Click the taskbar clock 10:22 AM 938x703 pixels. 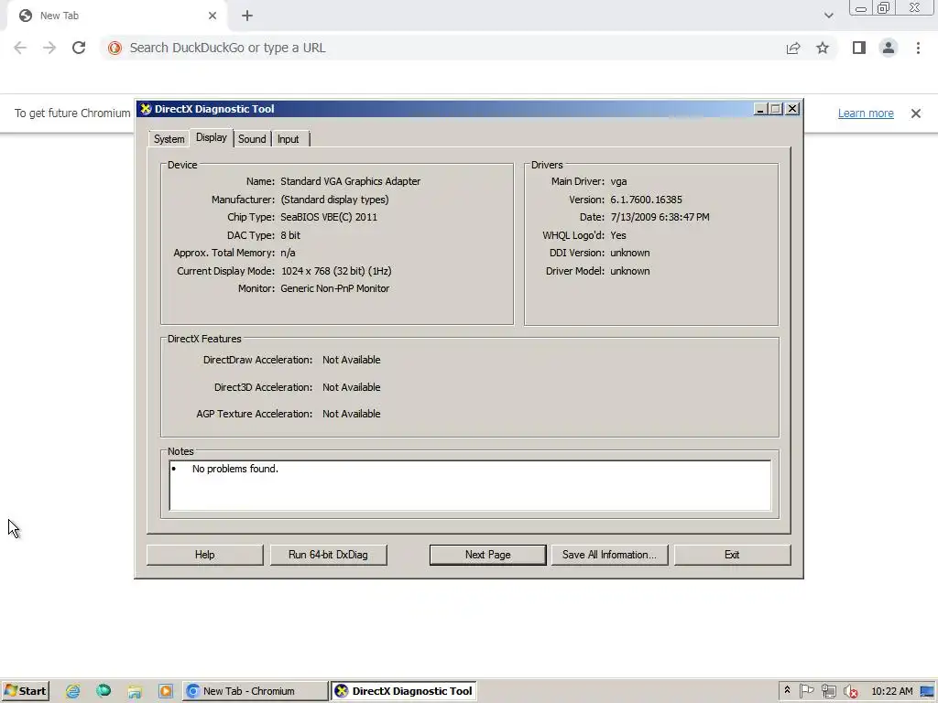coord(892,691)
